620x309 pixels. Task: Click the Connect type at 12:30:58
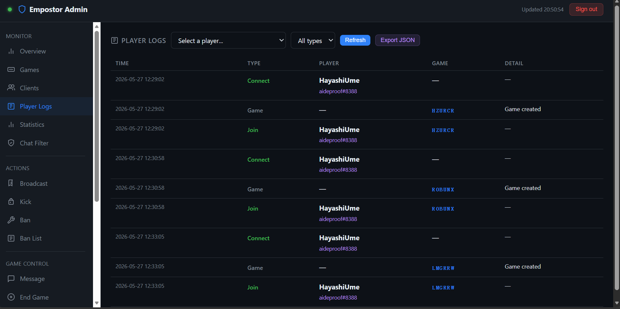[258, 160]
